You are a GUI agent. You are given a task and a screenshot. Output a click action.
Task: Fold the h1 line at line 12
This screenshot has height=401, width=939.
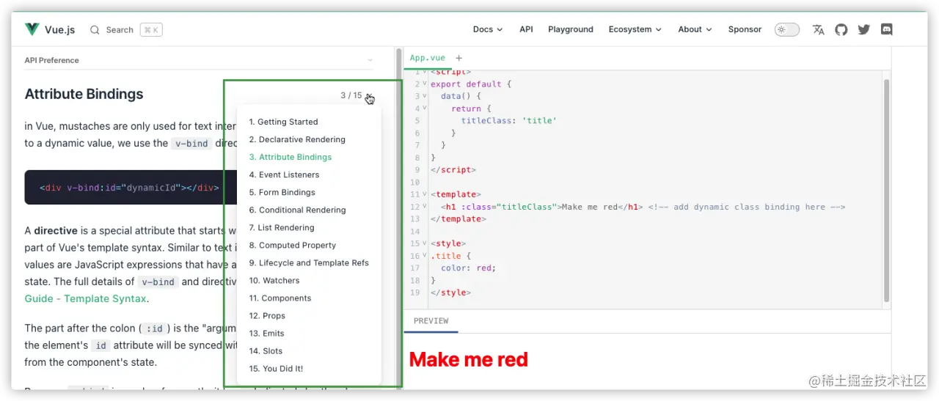(x=425, y=206)
